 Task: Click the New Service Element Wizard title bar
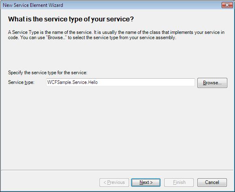tap(111, 5)
